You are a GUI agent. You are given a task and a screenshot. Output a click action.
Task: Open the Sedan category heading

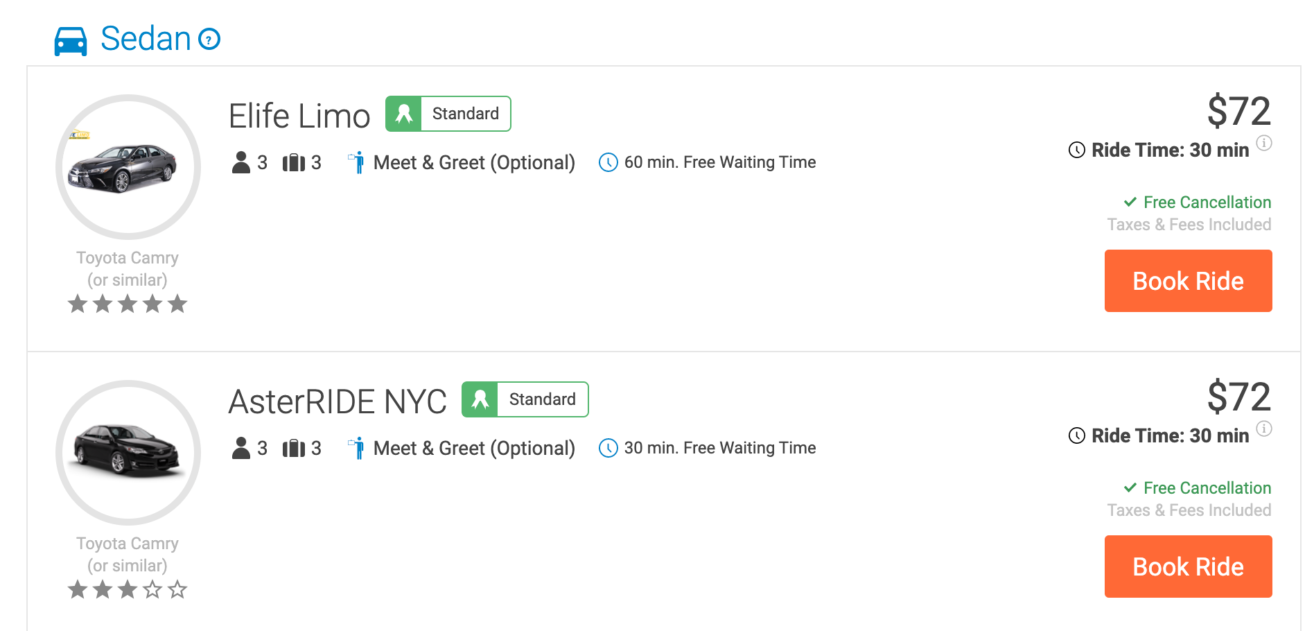[146, 39]
